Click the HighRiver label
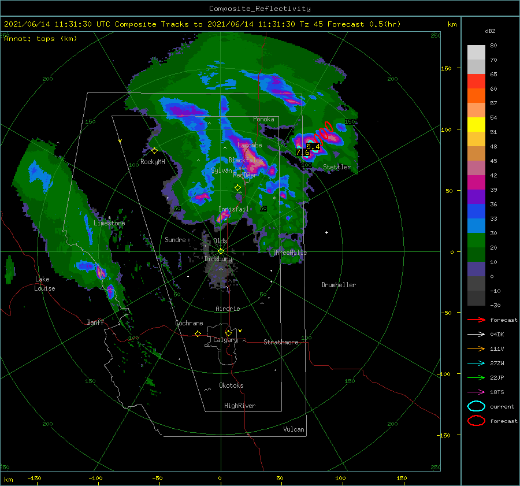 (240, 406)
